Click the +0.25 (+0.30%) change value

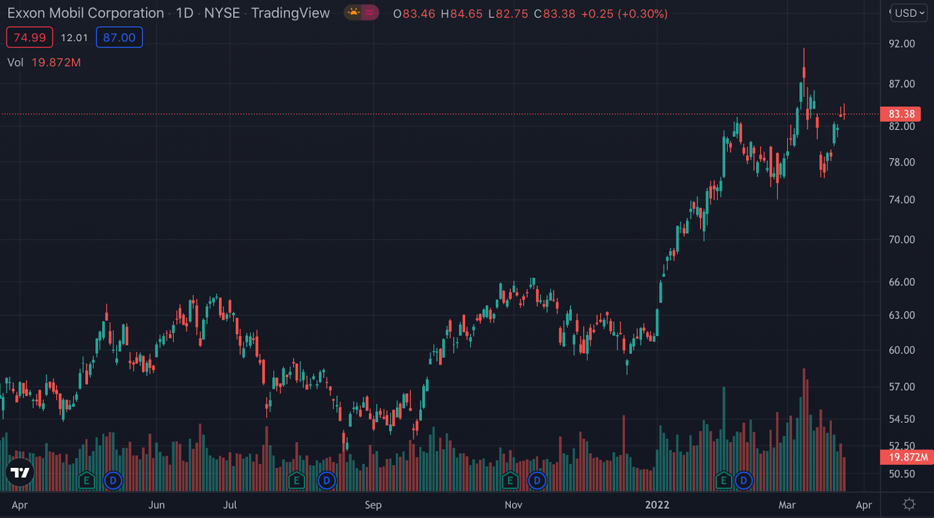[x=625, y=13]
